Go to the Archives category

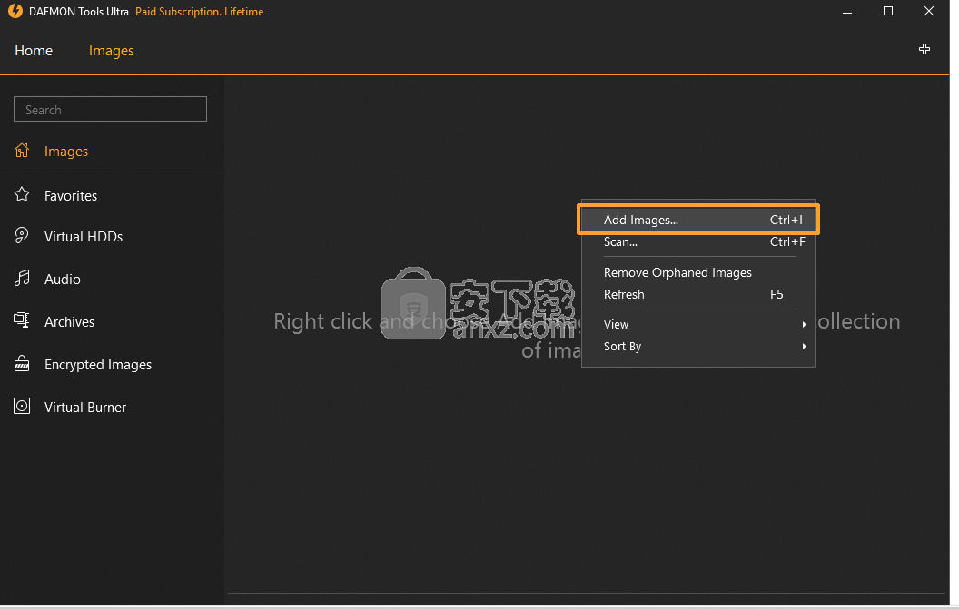[70, 321]
